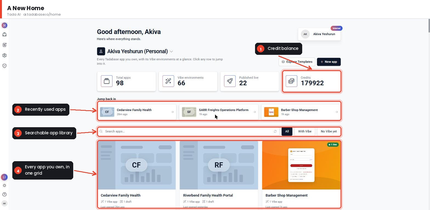The height and width of the screenshot is (210, 430).
Task: Click the chat bubble icon in sidebar
Action: coord(4,177)
